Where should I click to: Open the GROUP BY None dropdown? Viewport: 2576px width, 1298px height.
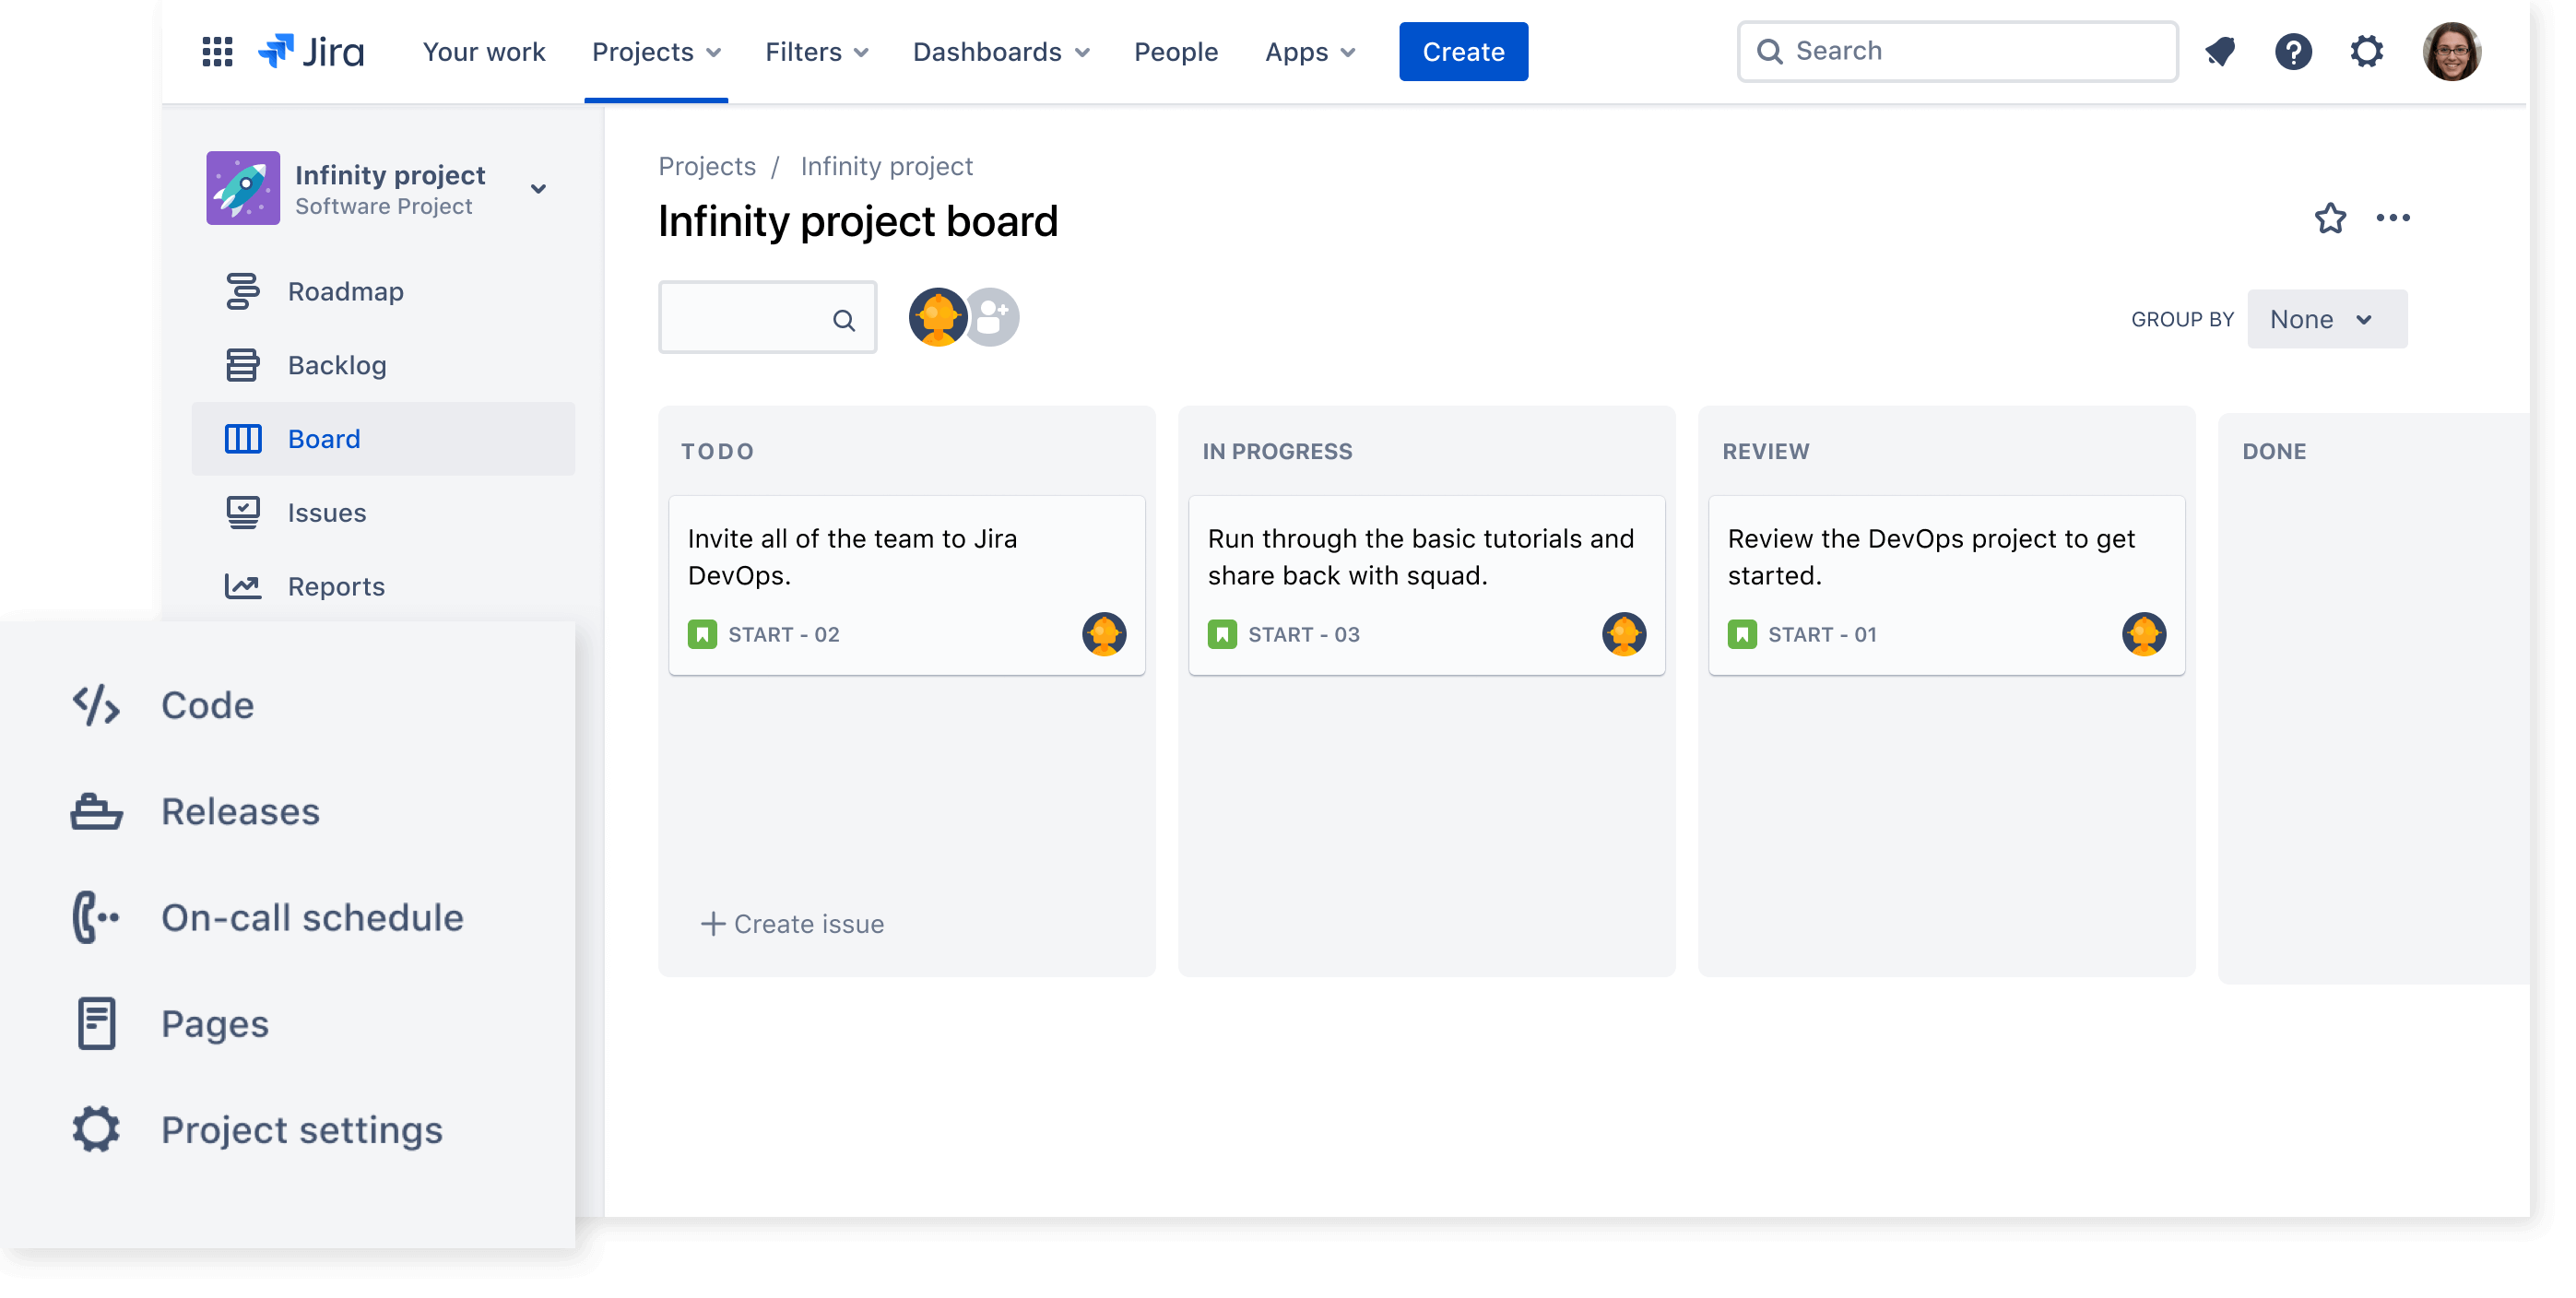point(2318,320)
